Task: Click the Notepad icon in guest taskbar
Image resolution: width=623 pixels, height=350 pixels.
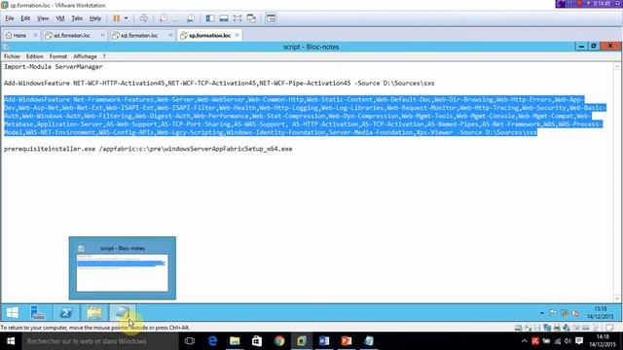Action: click(x=123, y=313)
